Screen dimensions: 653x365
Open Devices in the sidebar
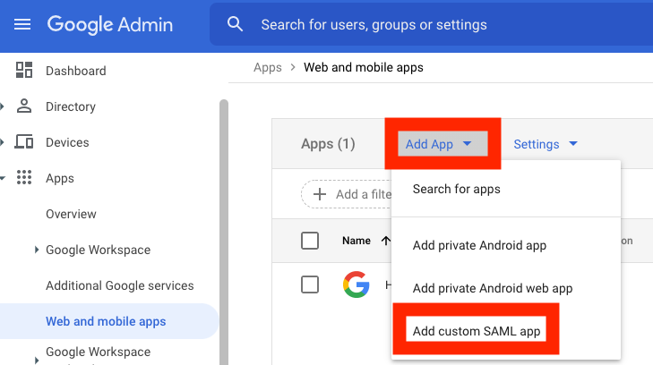click(x=67, y=142)
